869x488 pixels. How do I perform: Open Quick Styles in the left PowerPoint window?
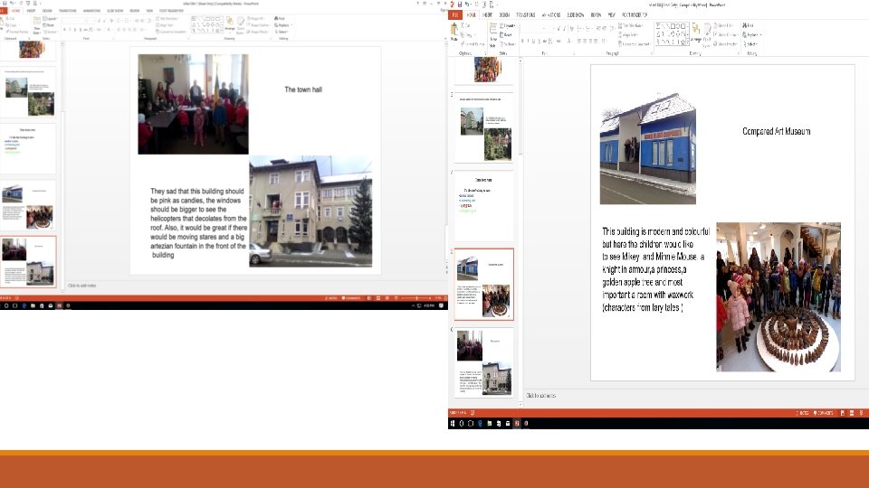[x=241, y=25]
